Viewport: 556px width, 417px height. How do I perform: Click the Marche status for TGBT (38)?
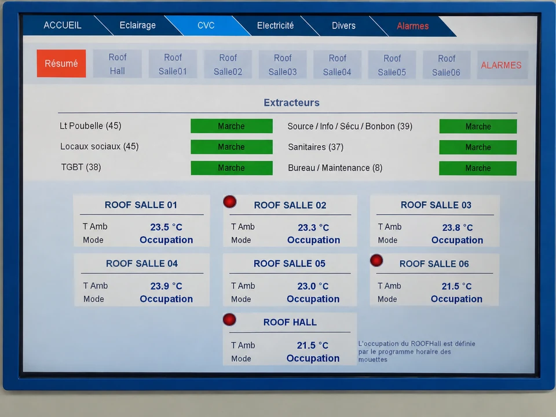tap(232, 168)
